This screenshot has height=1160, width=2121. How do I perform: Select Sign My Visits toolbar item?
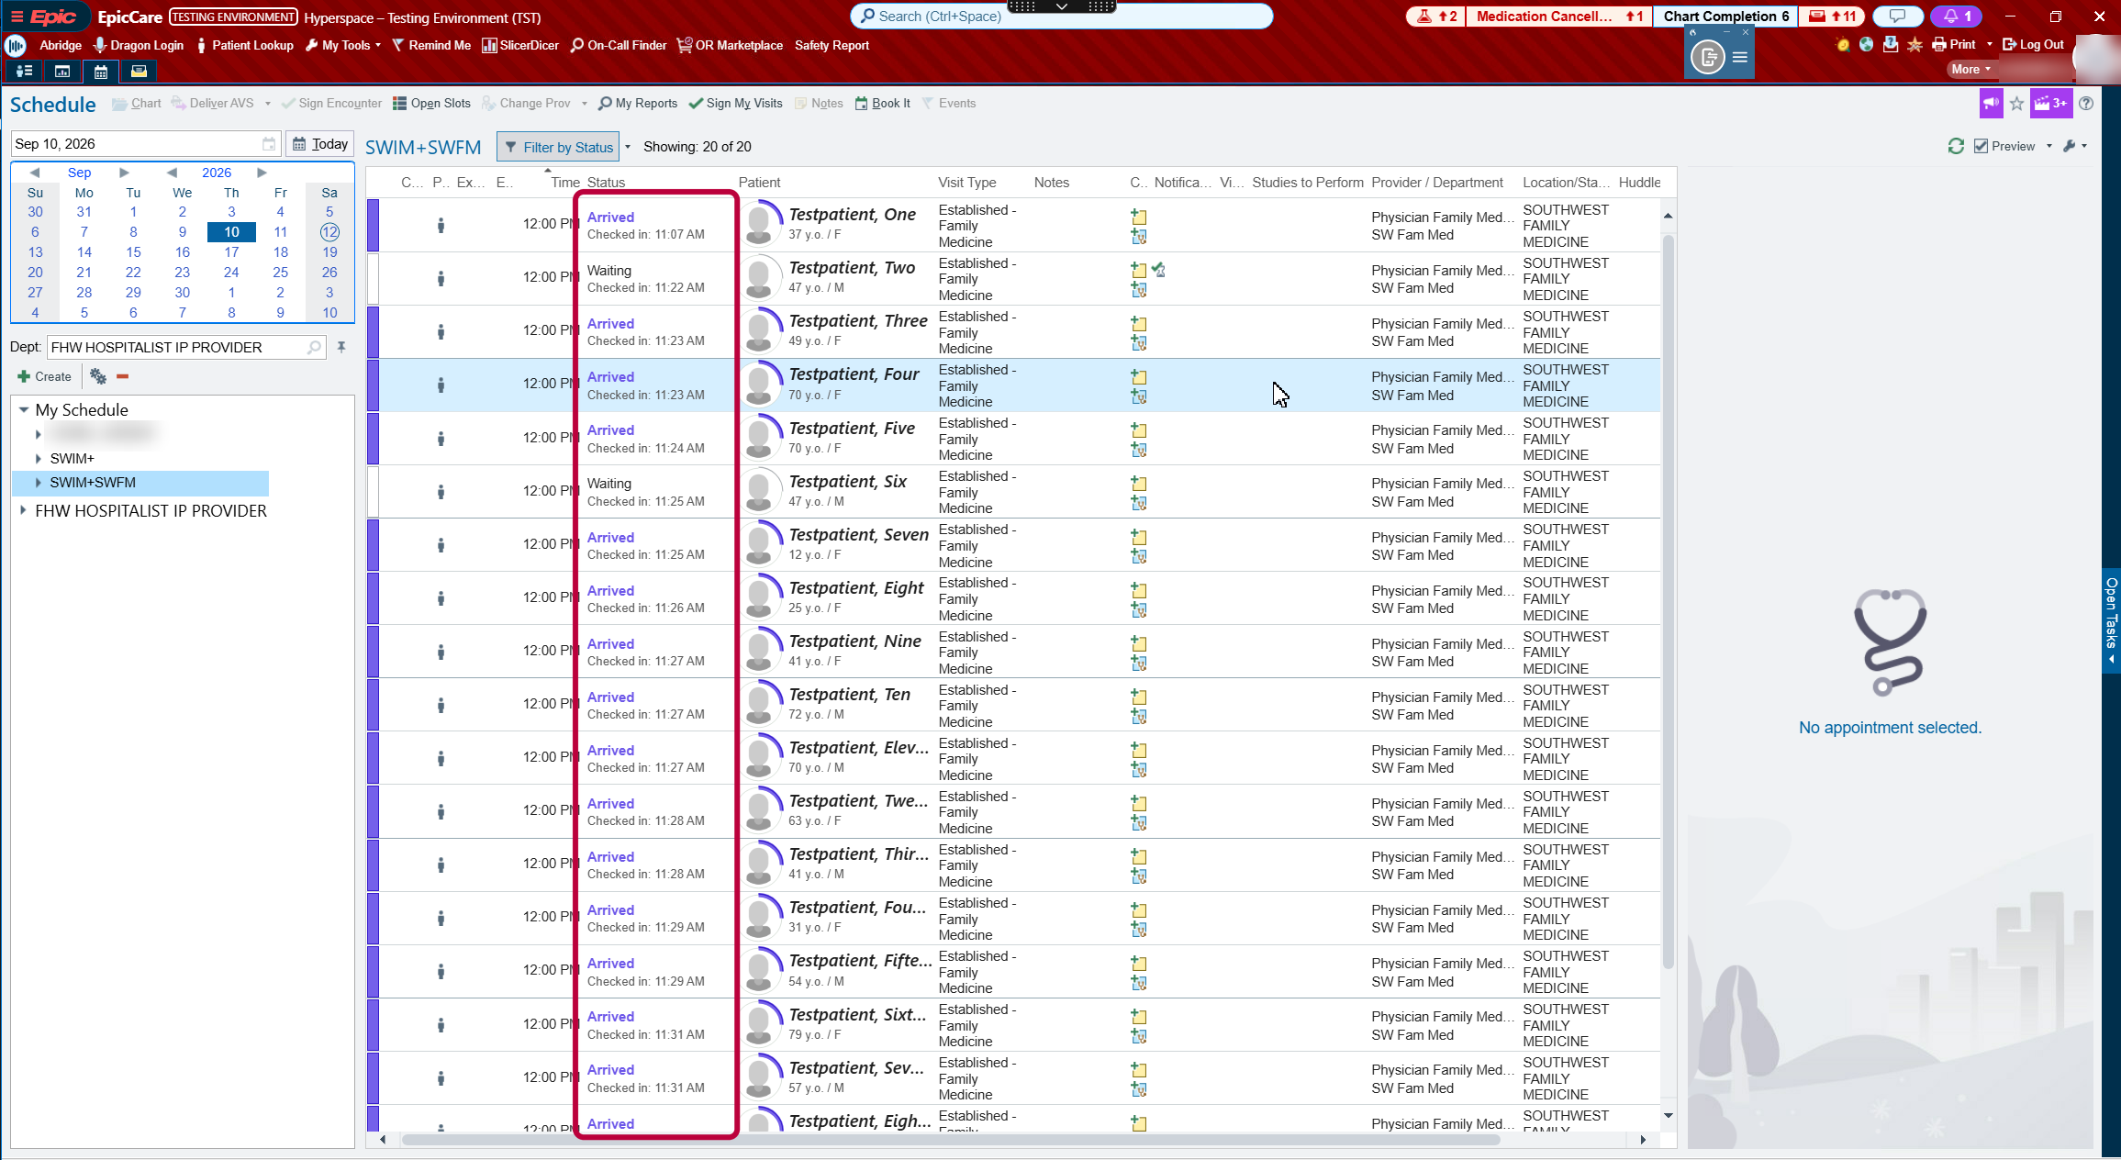[735, 104]
